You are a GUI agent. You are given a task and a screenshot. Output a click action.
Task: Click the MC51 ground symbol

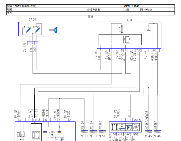coord(102,131)
